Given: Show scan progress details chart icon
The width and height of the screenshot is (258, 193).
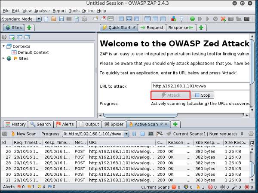Looking at the screenshot, I should tap(151, 134).
